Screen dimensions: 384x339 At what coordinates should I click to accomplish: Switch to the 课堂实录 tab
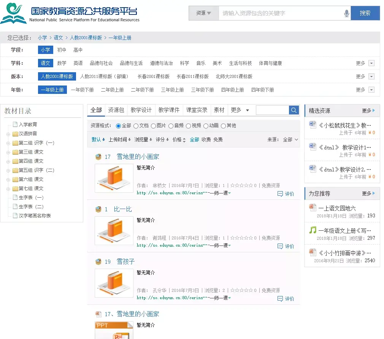pos(197,110)
